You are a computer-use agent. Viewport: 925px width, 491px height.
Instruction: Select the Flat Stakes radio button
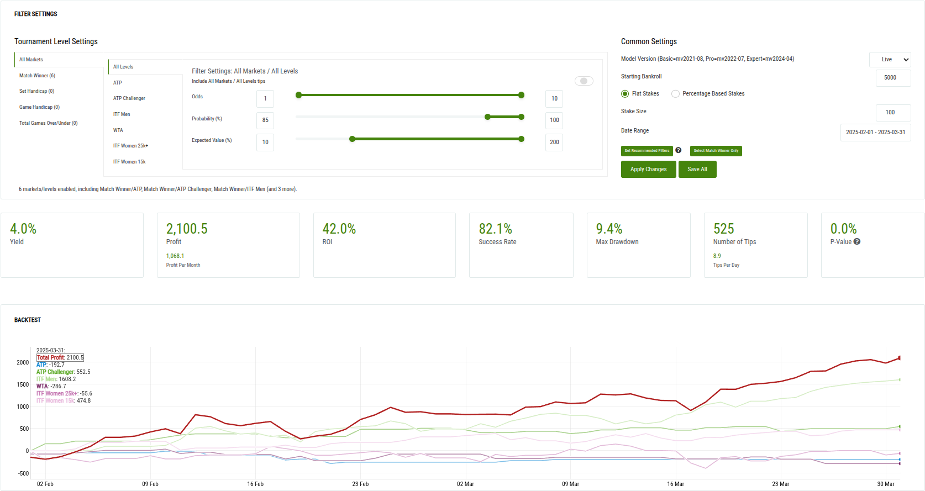click(625, 94)
